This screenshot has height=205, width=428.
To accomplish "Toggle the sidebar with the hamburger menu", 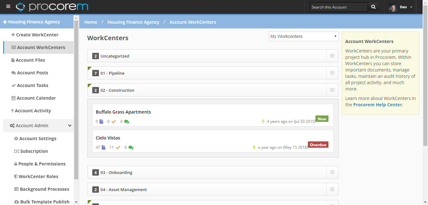I will tap(8, 6).
